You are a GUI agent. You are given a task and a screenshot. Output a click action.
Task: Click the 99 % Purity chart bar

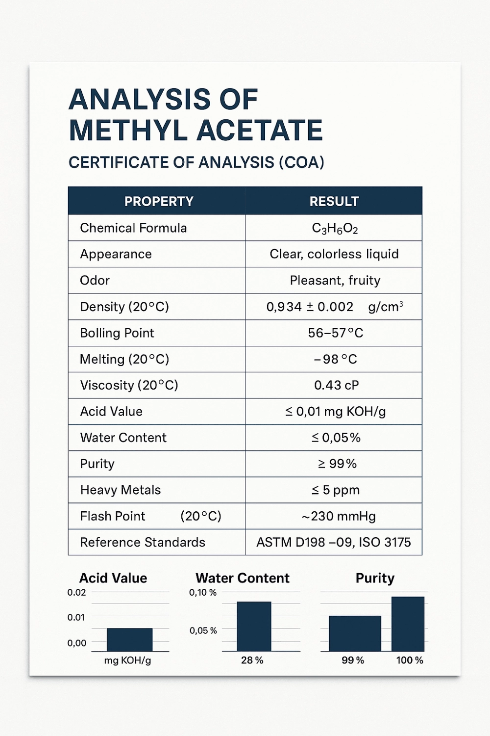[x=355, y=633]
